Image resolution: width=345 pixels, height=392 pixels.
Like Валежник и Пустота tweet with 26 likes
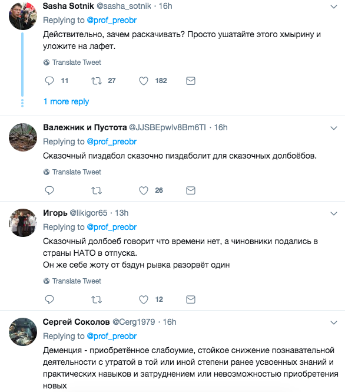(144, 190)
